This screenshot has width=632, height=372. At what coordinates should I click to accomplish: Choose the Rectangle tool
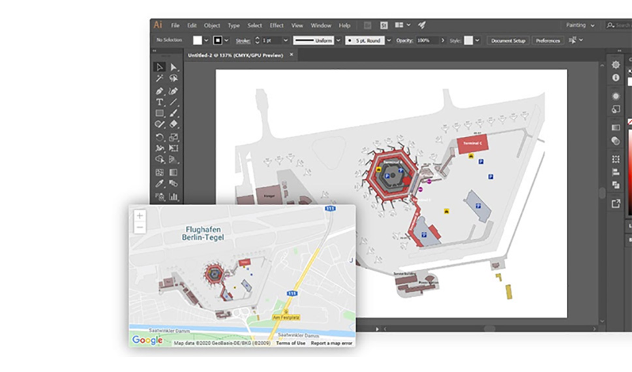[159, 114]
